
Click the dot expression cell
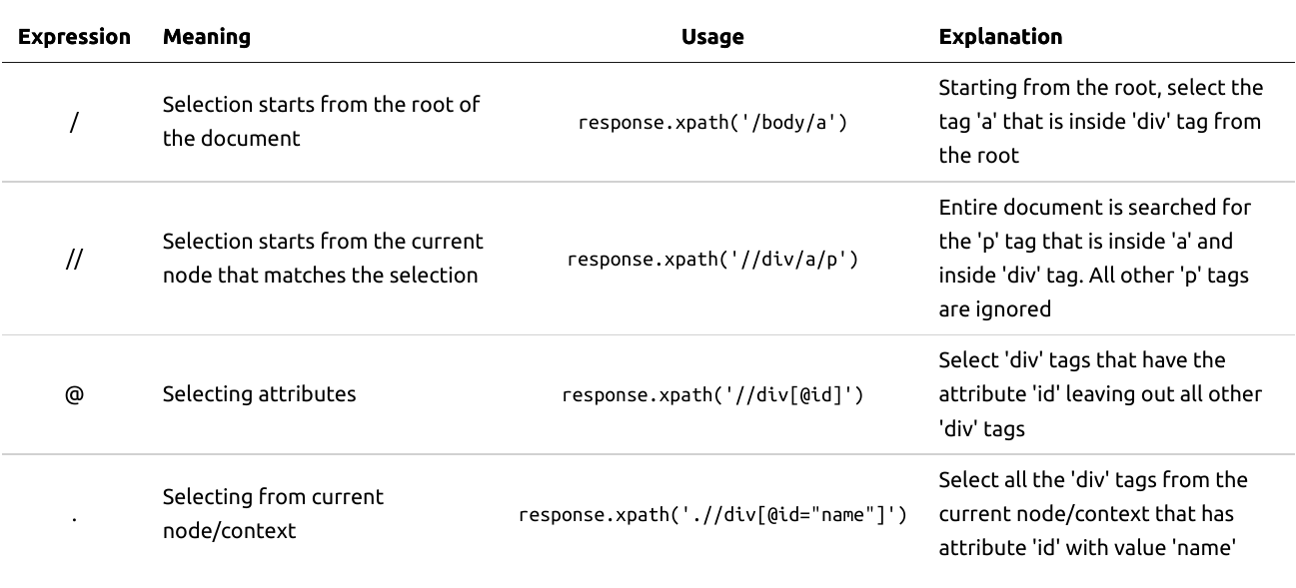click(x=75, y=514)
